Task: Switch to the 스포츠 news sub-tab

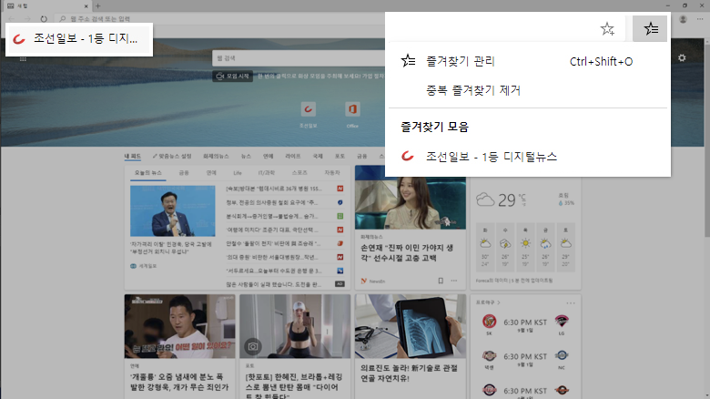Action: (x=299, y=171)
